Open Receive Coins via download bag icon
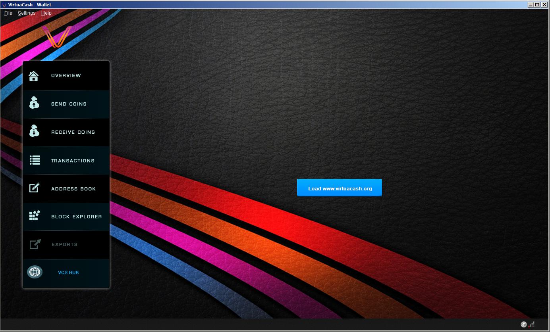This screenshot has height=332, width=550. click(x=34, y=131)
